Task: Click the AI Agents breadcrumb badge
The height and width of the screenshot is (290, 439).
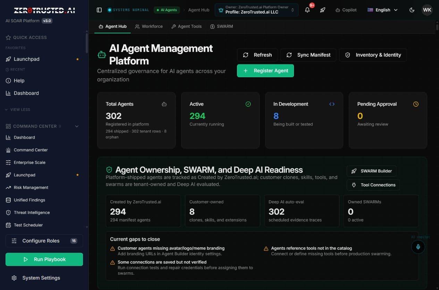Action: coord(167,10)
